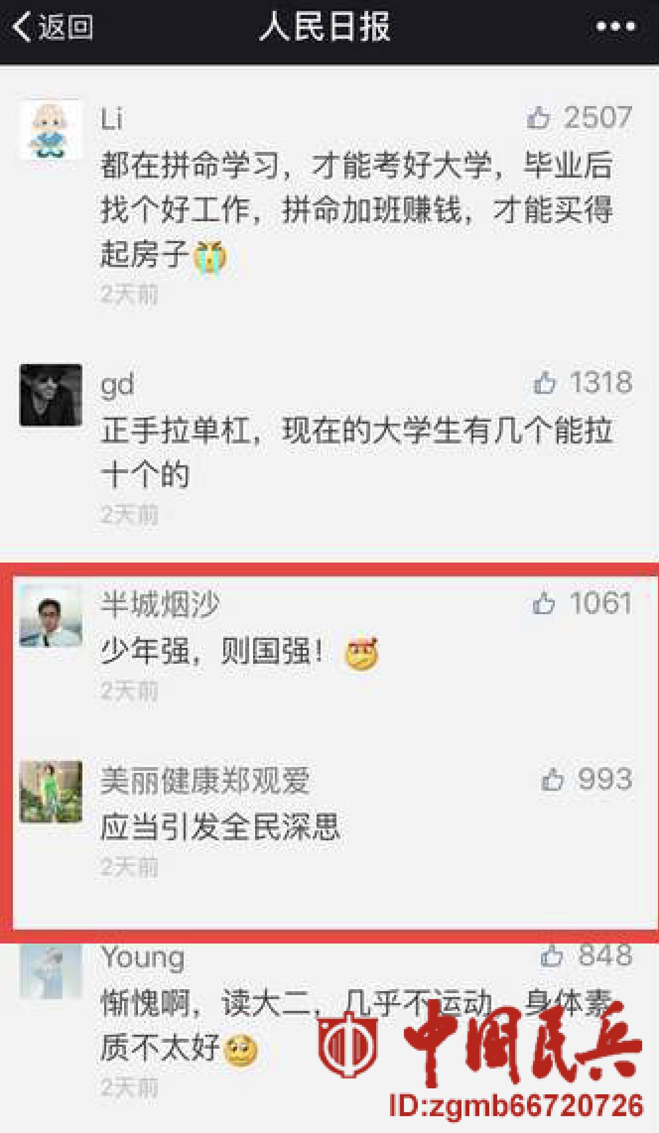
Task: Like 美丽健康郑观爱's comment
Action: pos(552,779)
